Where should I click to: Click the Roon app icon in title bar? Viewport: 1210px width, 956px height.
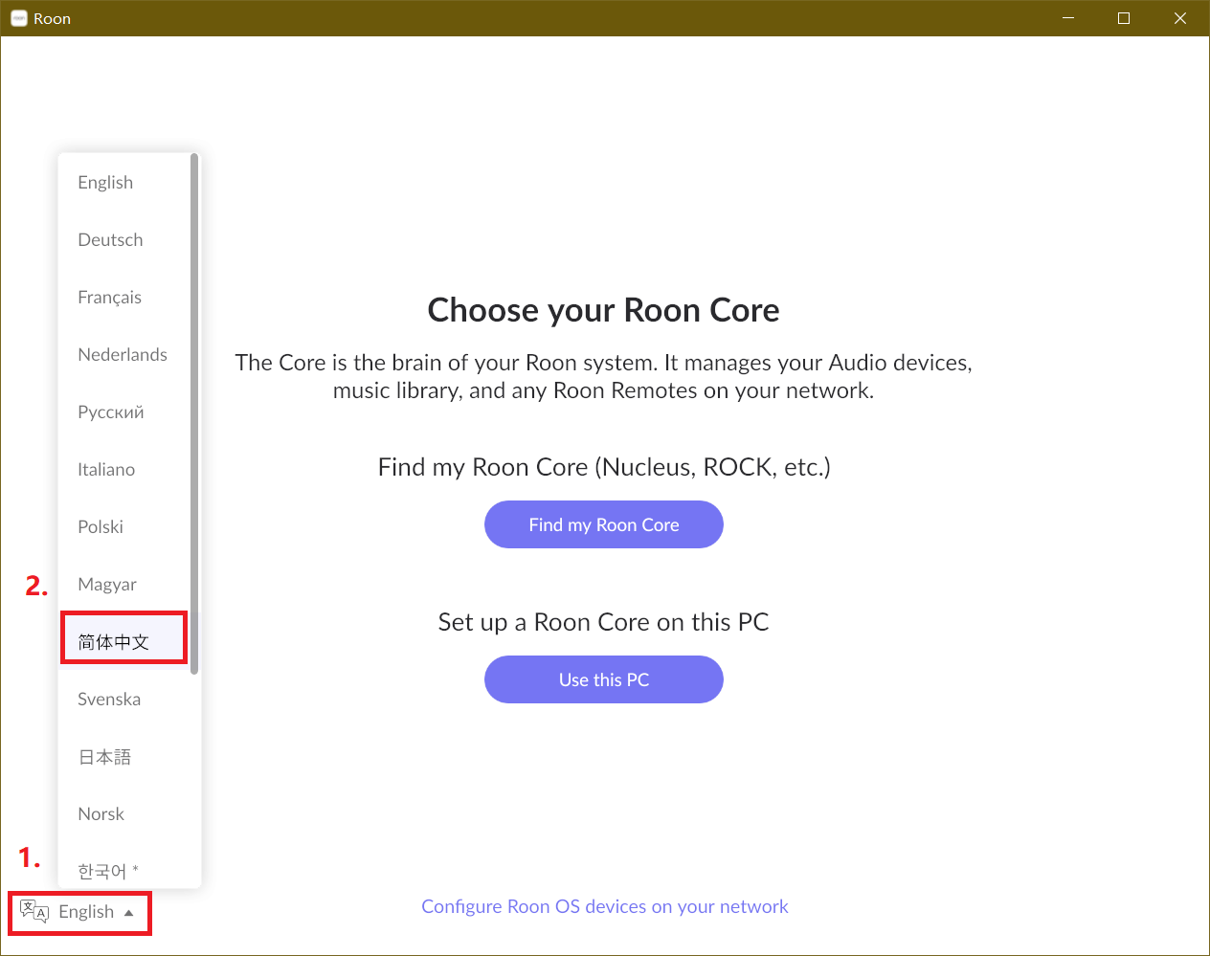[x=18, y=18]
